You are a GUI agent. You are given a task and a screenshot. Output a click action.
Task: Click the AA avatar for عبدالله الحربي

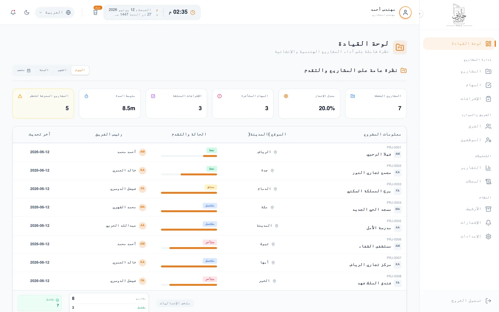pyautogui.click(x=143, y=226)
